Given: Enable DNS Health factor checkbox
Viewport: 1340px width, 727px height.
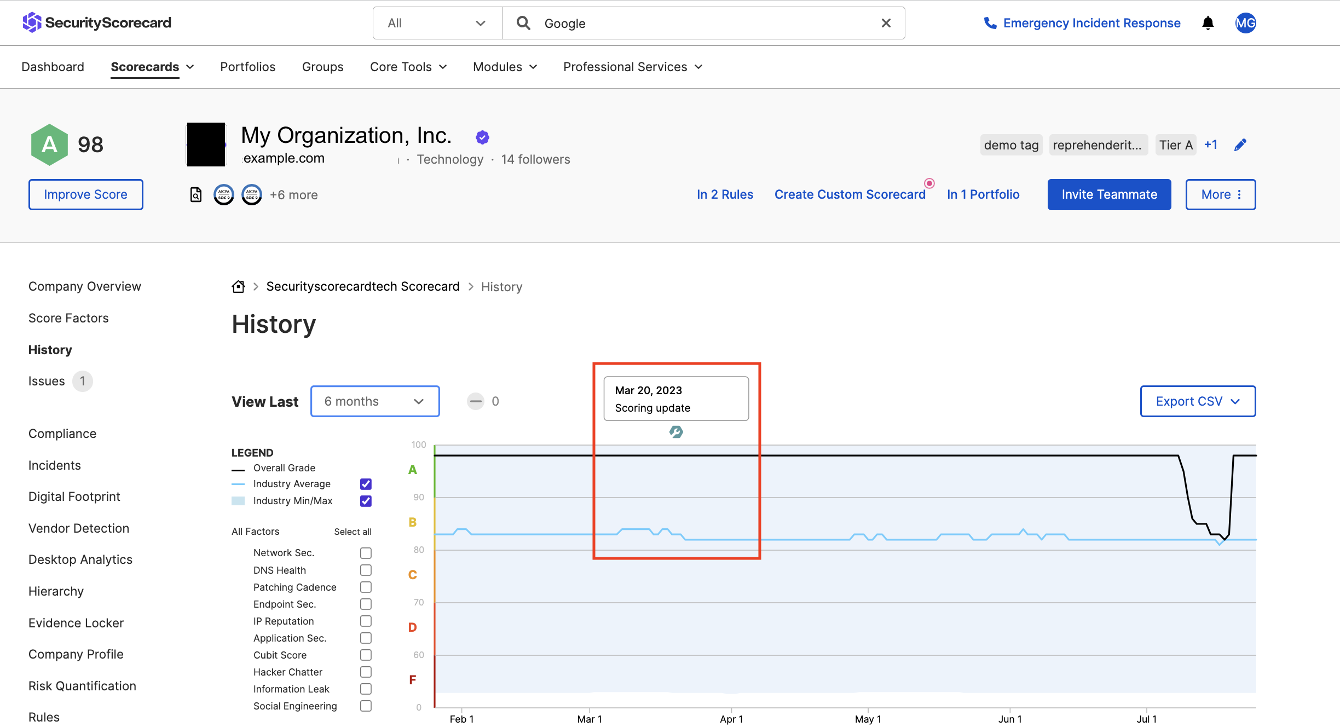Looking at the screenshot, I should pos(366,570).
